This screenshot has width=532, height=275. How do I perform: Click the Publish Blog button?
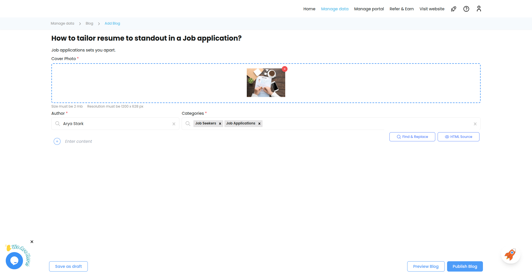(465, 266)
